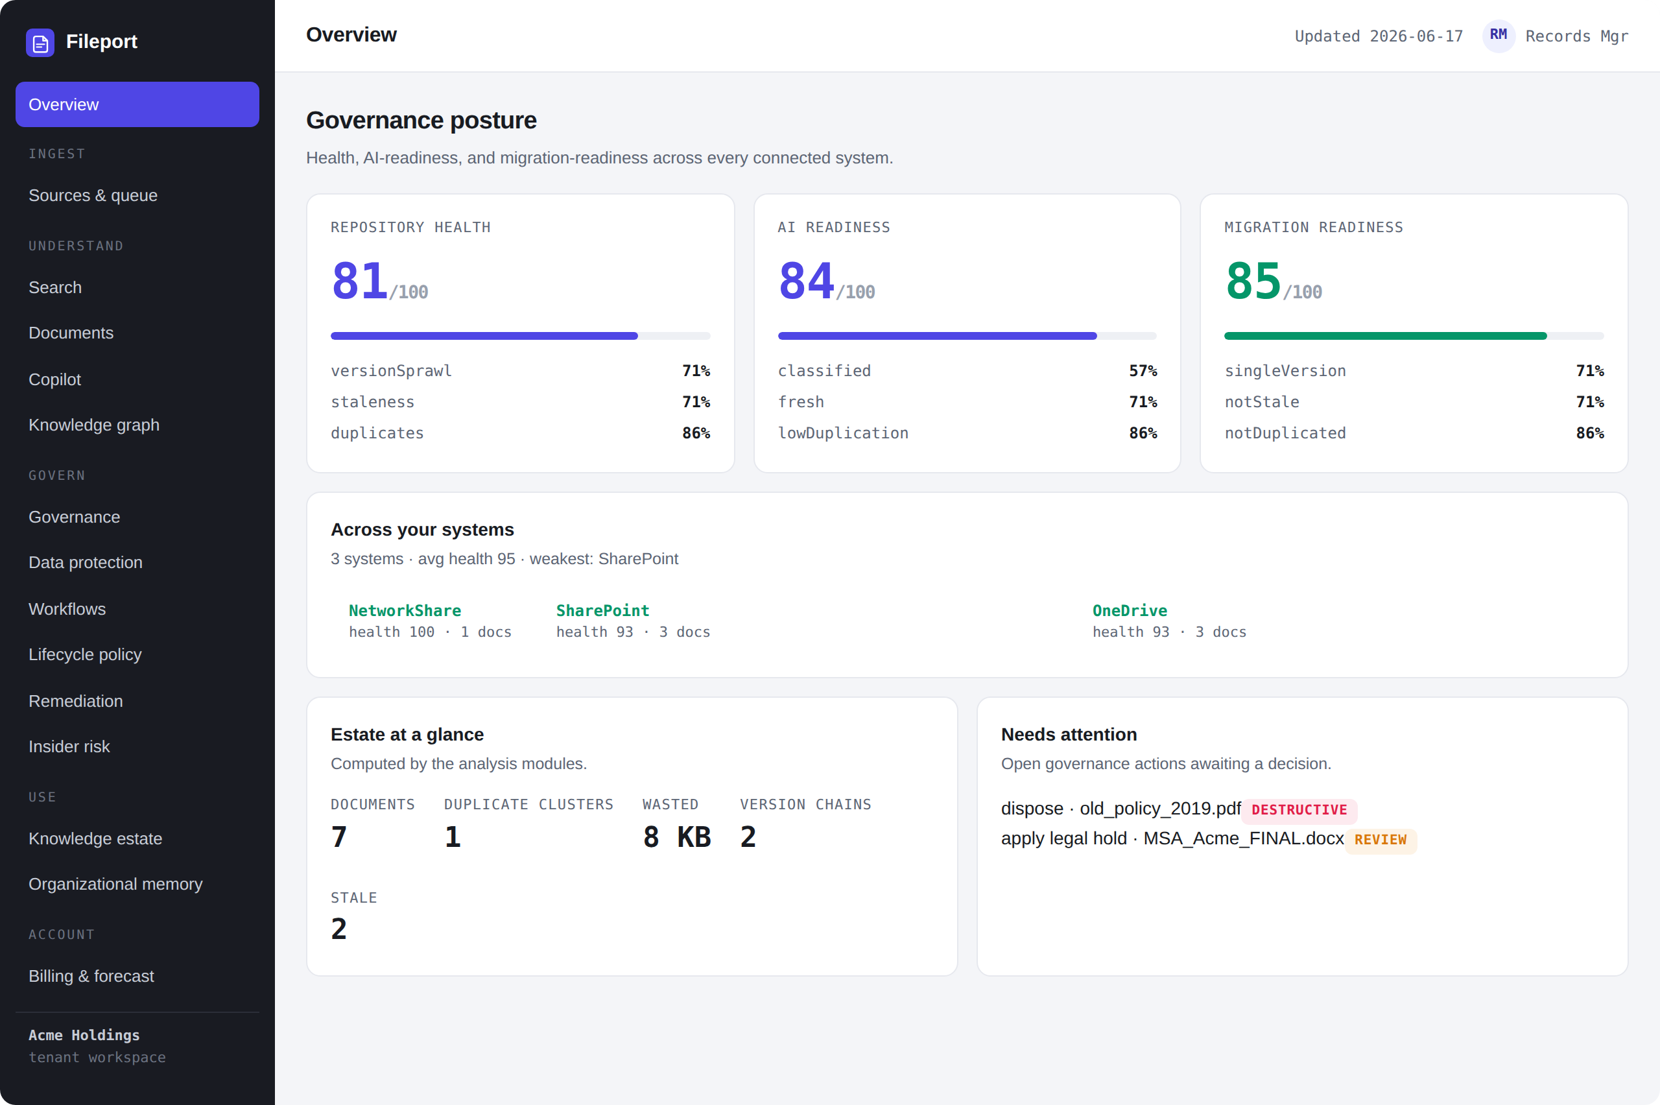The image size is (1660, 1105).
Task: Click the Repository Health score 81
Action: [x=359, y=281]
